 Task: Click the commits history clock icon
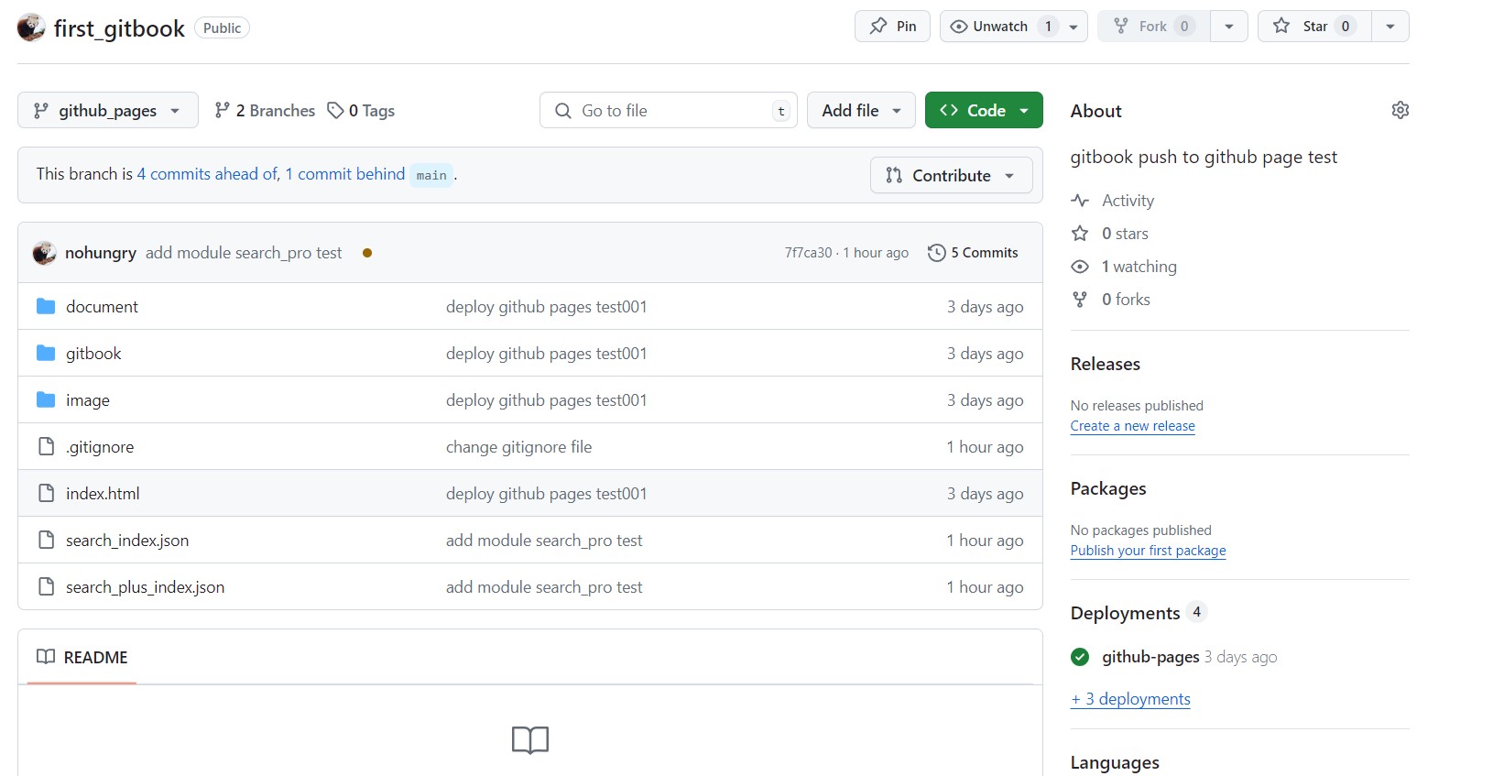936,253
